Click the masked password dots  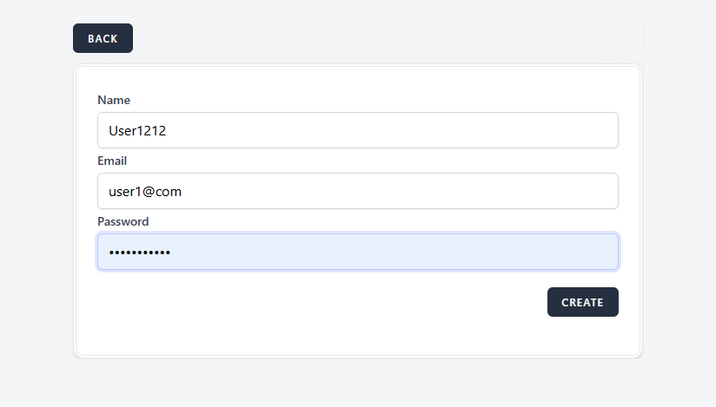(x=139, y=253)
